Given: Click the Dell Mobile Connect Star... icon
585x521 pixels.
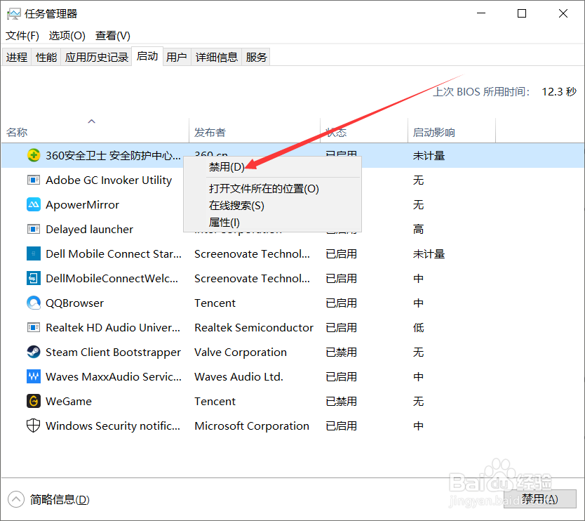Looking at the screenshot, I should (34, 253).
